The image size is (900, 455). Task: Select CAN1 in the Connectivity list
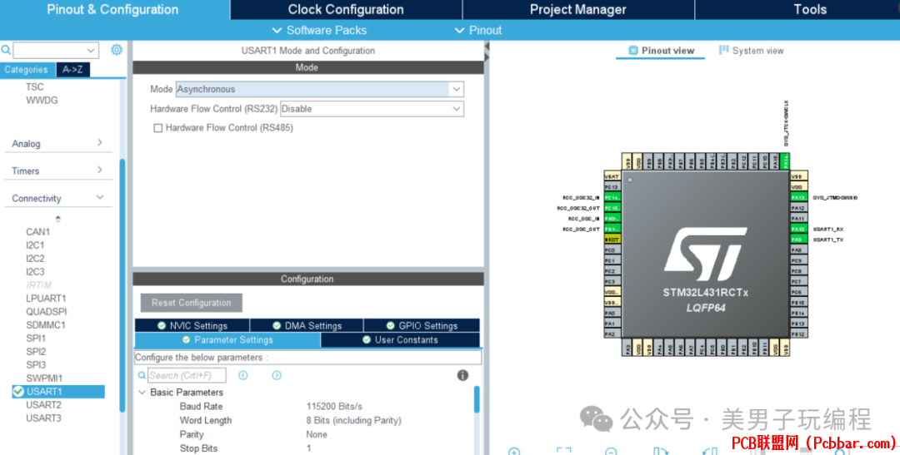(x=37, y=232)
